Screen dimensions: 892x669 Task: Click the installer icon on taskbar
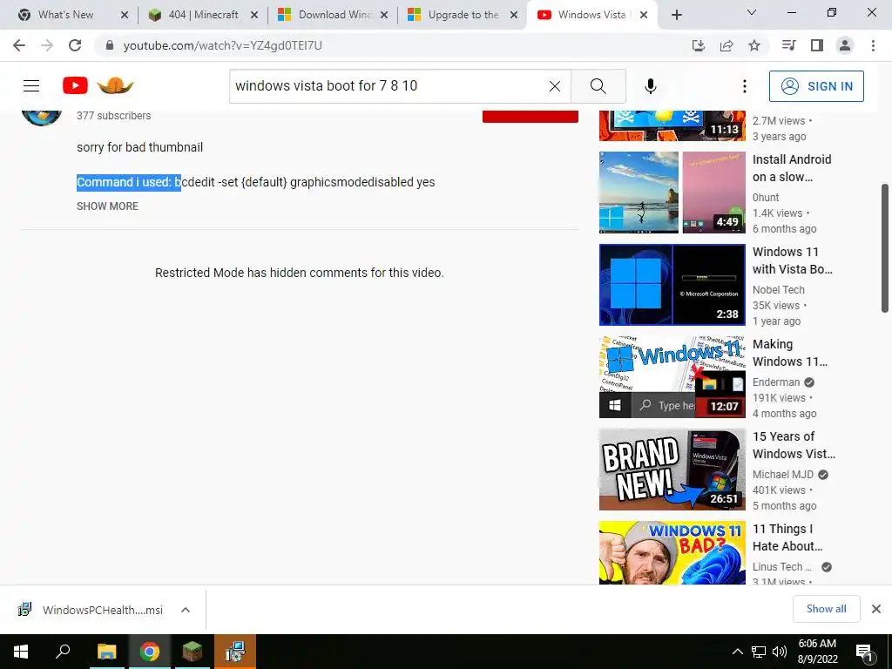[235, 652]
